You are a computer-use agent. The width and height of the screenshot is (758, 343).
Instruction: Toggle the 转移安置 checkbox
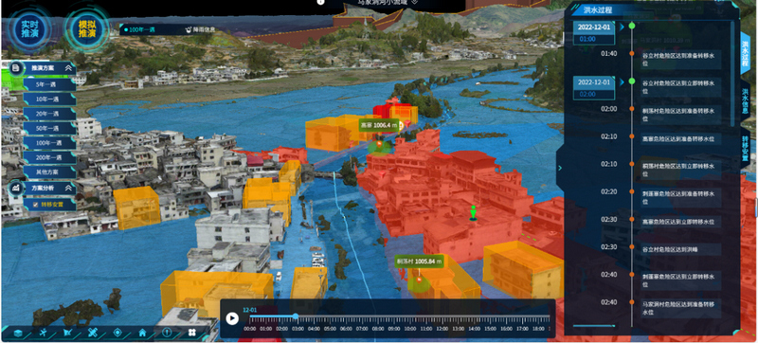click(x=36, y=205)
